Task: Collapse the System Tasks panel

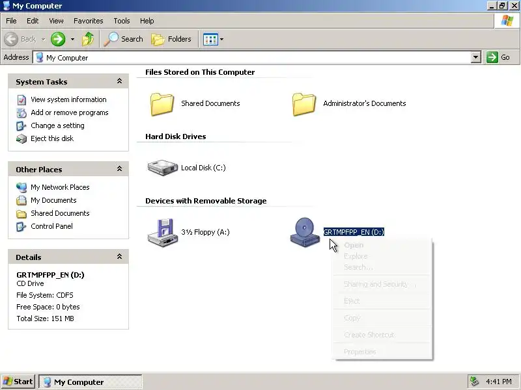Action: tap(119, 81)
